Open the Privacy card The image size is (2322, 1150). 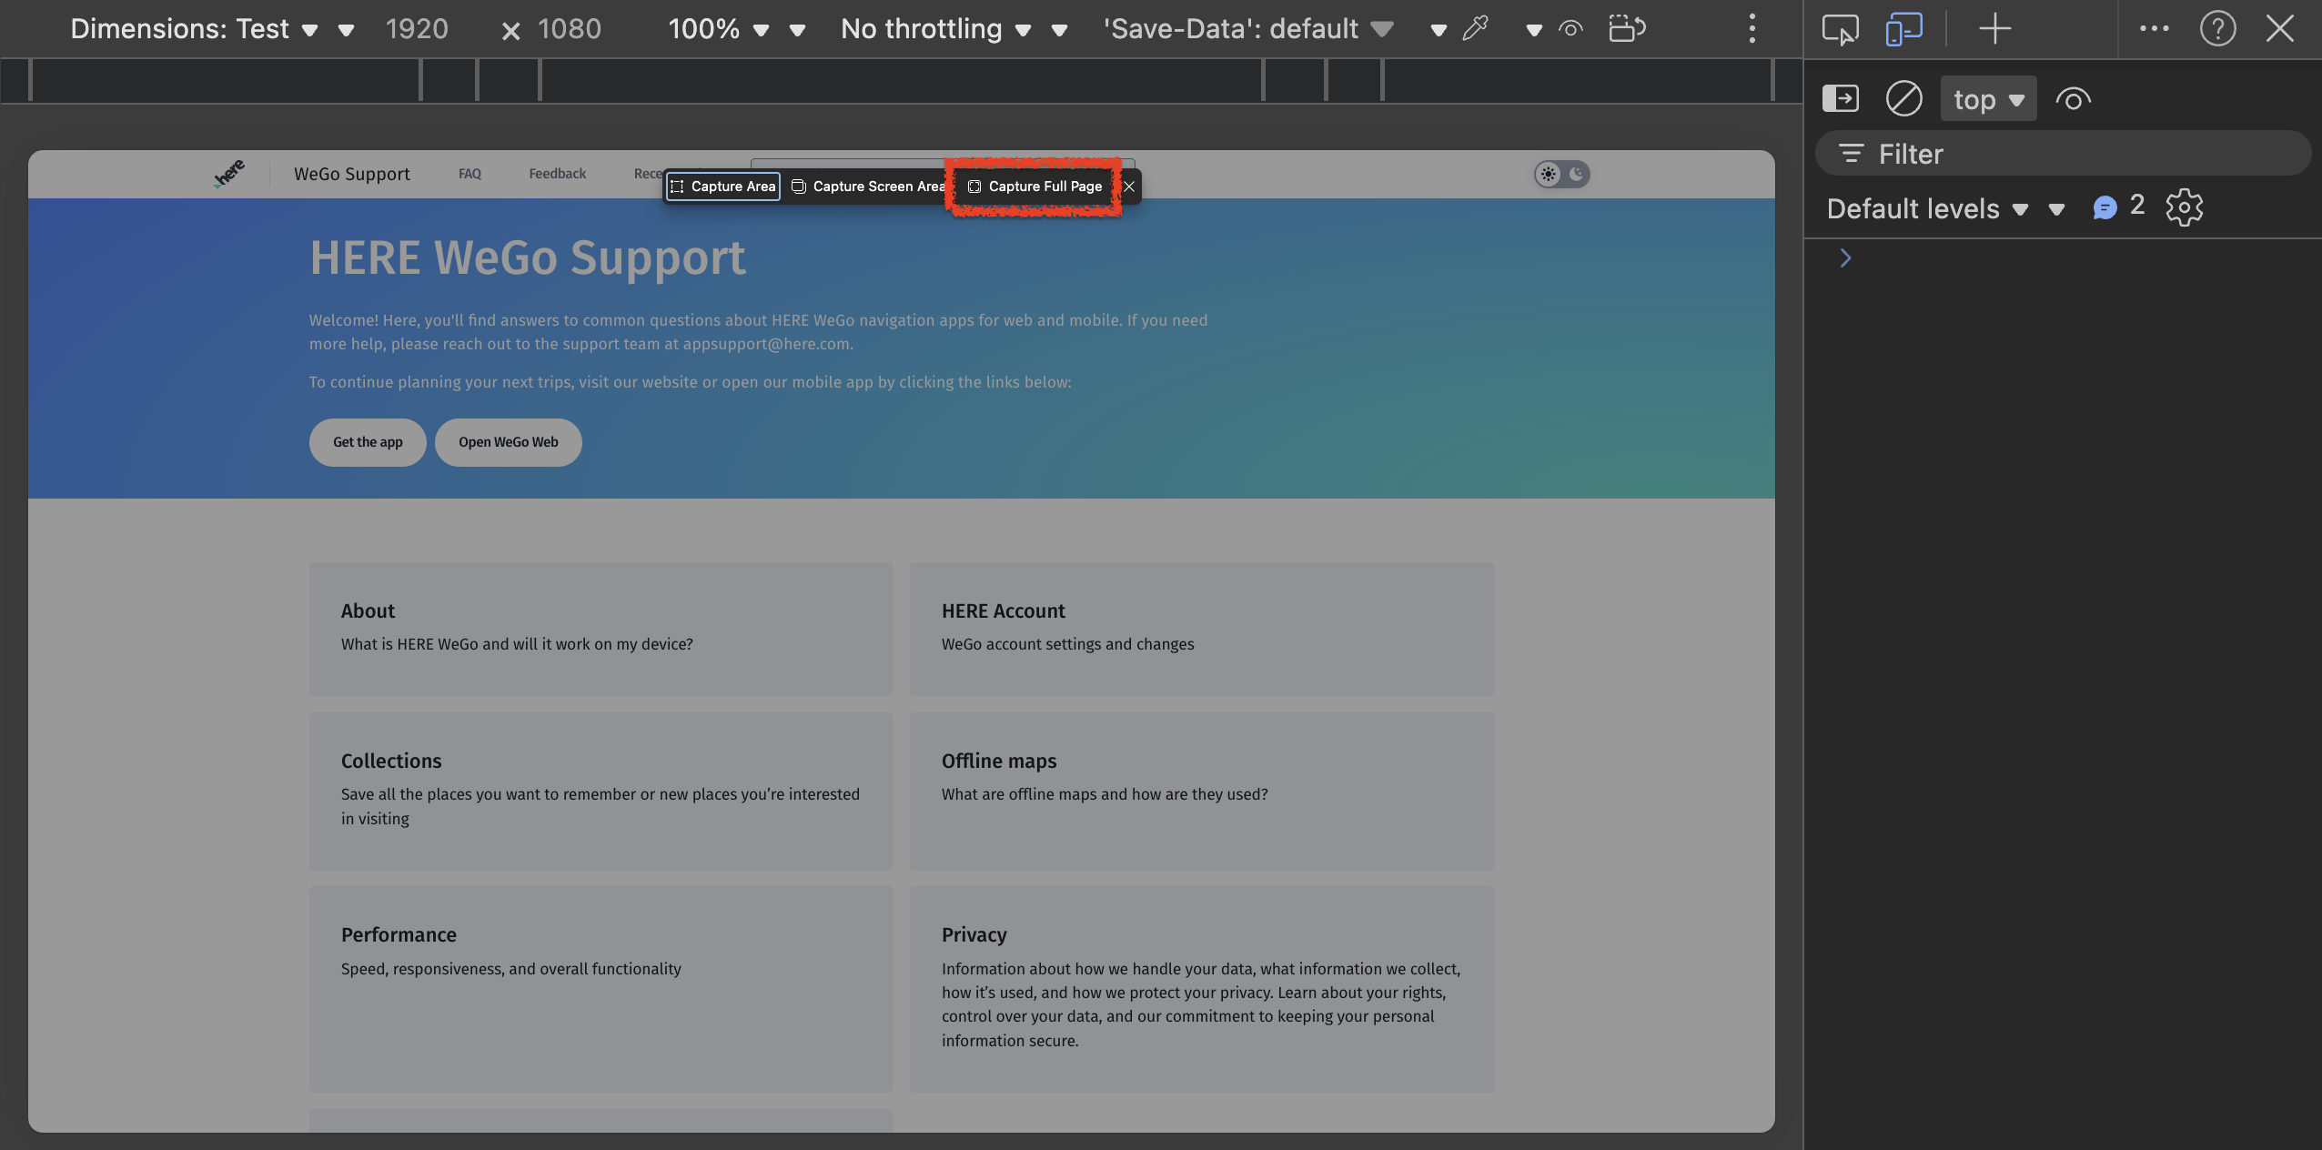click(x=1201, y=989)
